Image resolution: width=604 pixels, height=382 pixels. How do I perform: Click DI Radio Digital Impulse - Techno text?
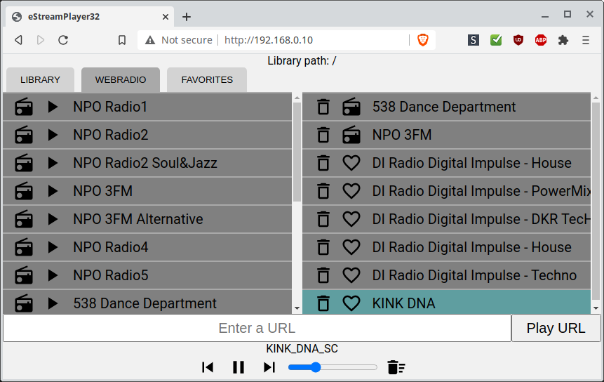474,275
